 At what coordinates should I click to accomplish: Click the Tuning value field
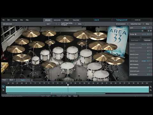[x=144, y=34]
